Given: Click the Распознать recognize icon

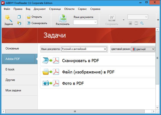Looking at the screenshot, I should coord(63,18).
